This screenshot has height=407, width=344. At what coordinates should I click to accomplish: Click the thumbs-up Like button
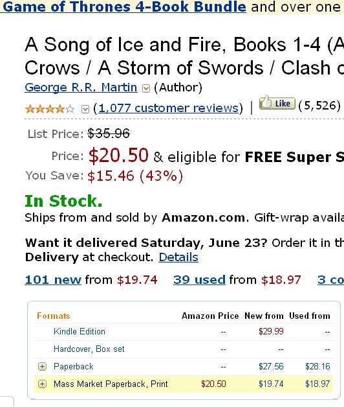pos(277,103)
